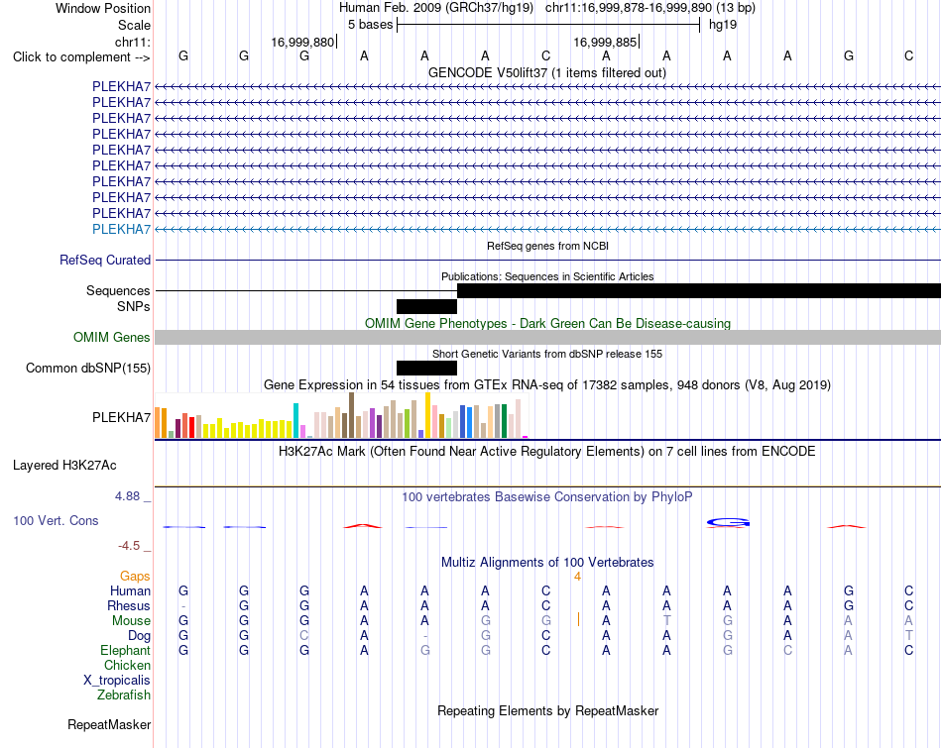Select the Layered H3K27Ac label

(x=64, y=466)
